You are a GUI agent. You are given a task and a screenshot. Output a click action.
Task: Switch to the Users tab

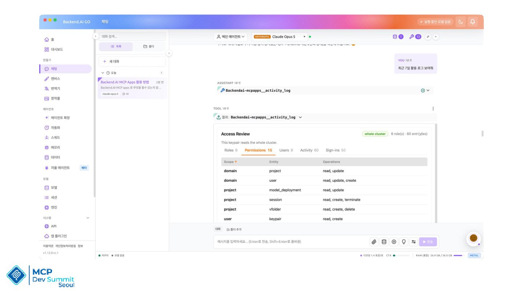(286, 150)
